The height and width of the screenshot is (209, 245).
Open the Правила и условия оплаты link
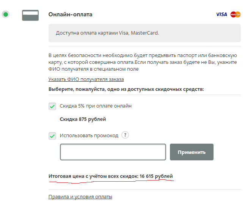tap(80, 196)
